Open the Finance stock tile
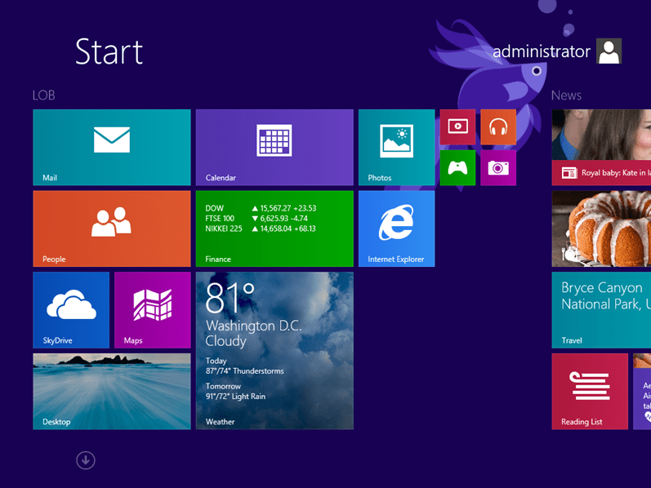This screenshot has height=488, width=651. [274, 228]
